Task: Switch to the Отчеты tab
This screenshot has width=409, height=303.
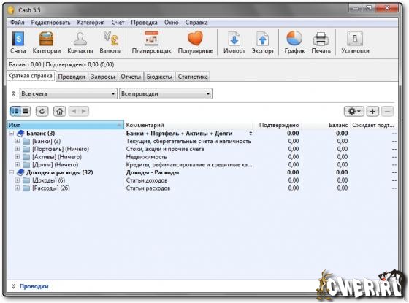Action: 131,77
